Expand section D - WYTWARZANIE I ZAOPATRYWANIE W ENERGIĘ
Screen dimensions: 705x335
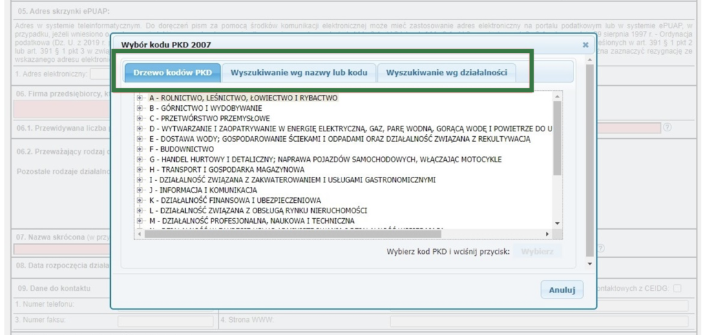pos(139,129)
